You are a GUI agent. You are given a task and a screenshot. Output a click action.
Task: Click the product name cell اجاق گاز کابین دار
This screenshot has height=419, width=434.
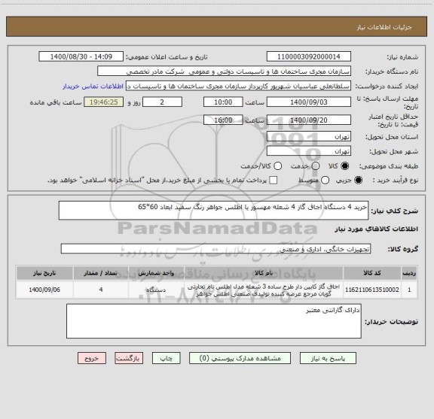point(264,290)
